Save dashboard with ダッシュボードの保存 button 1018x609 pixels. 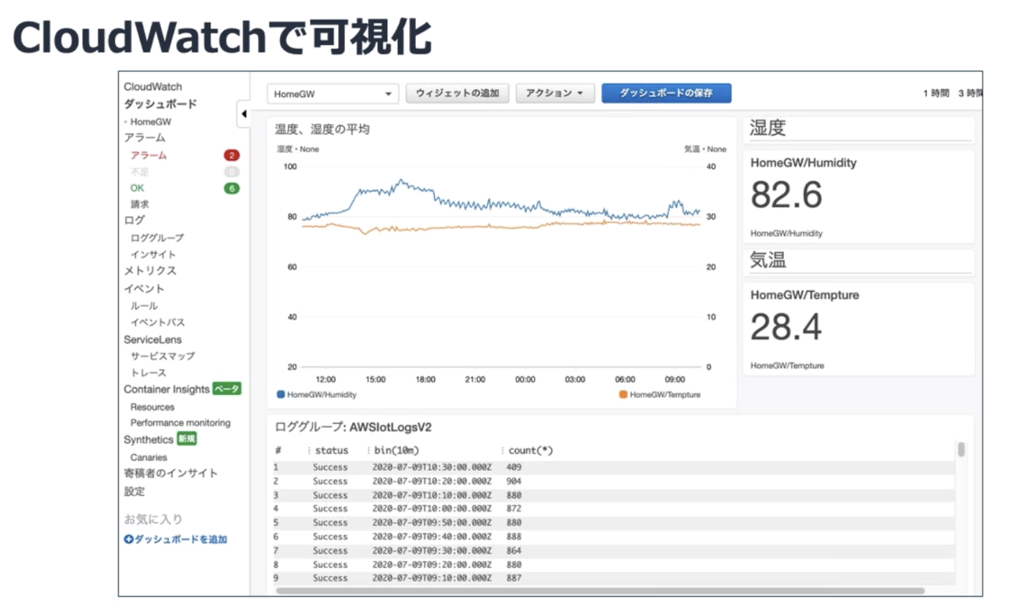tap(667, 93)
